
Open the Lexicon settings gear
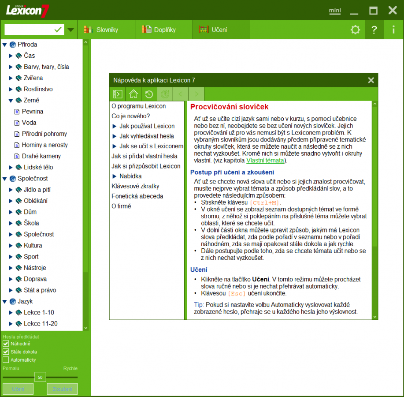click(x=355, y=30)
